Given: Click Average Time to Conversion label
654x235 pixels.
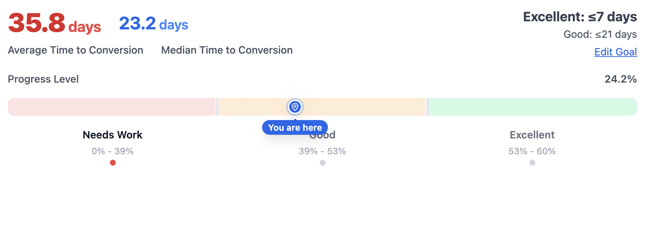Looking at the screenshot, I should click(x=76, y=50).
